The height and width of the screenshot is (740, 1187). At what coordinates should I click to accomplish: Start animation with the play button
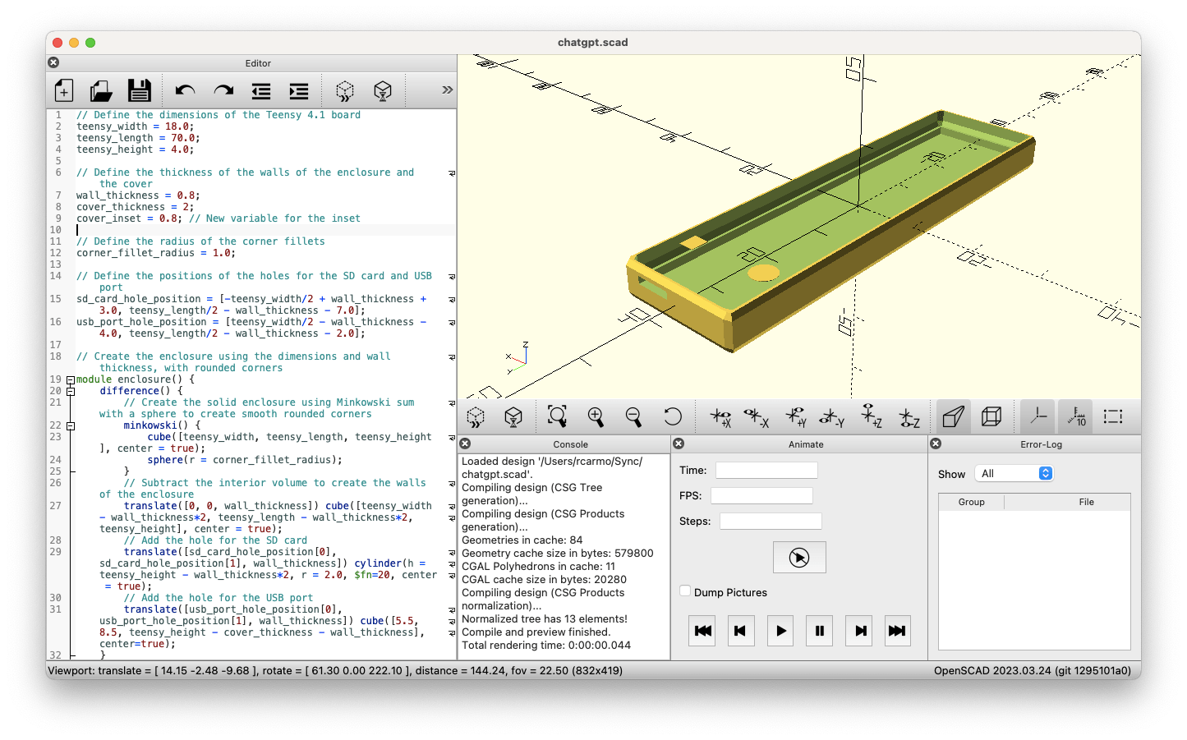click(x=780, y=631)
